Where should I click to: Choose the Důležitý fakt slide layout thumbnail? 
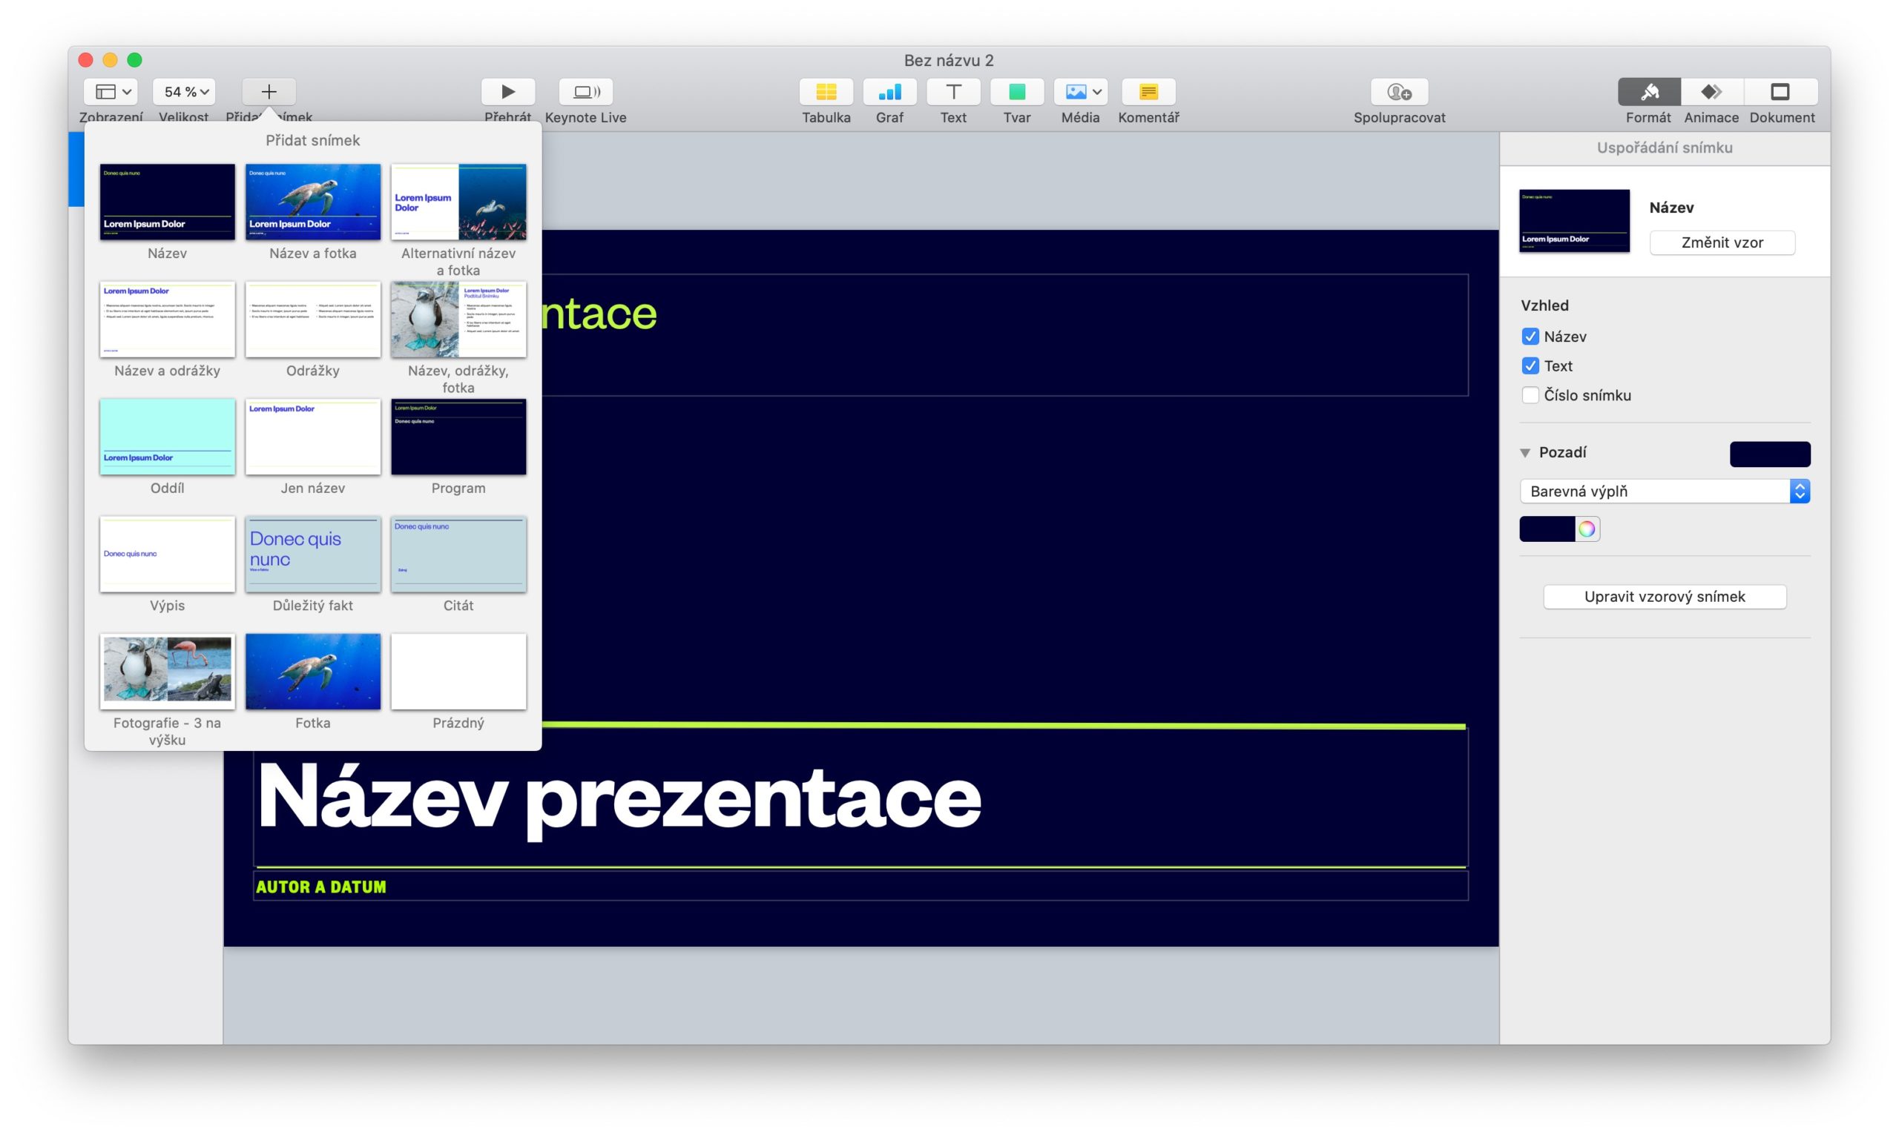[x=312, y=554]
